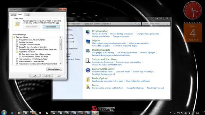Image resolution: width=205 pixels, height=115 pixels.
Task: Click Adjust ClearType text link
Action: (155, 88)
